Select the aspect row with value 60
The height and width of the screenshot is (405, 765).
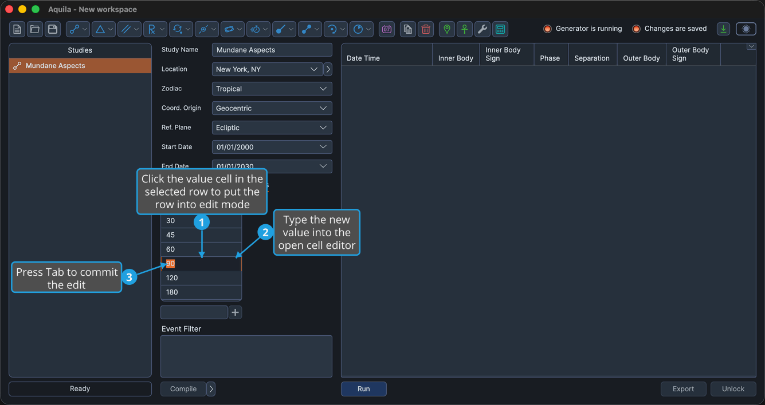[201, 249]
